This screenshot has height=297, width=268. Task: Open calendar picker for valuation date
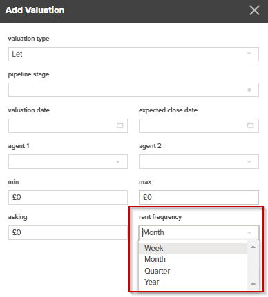(x=119, y=125)
